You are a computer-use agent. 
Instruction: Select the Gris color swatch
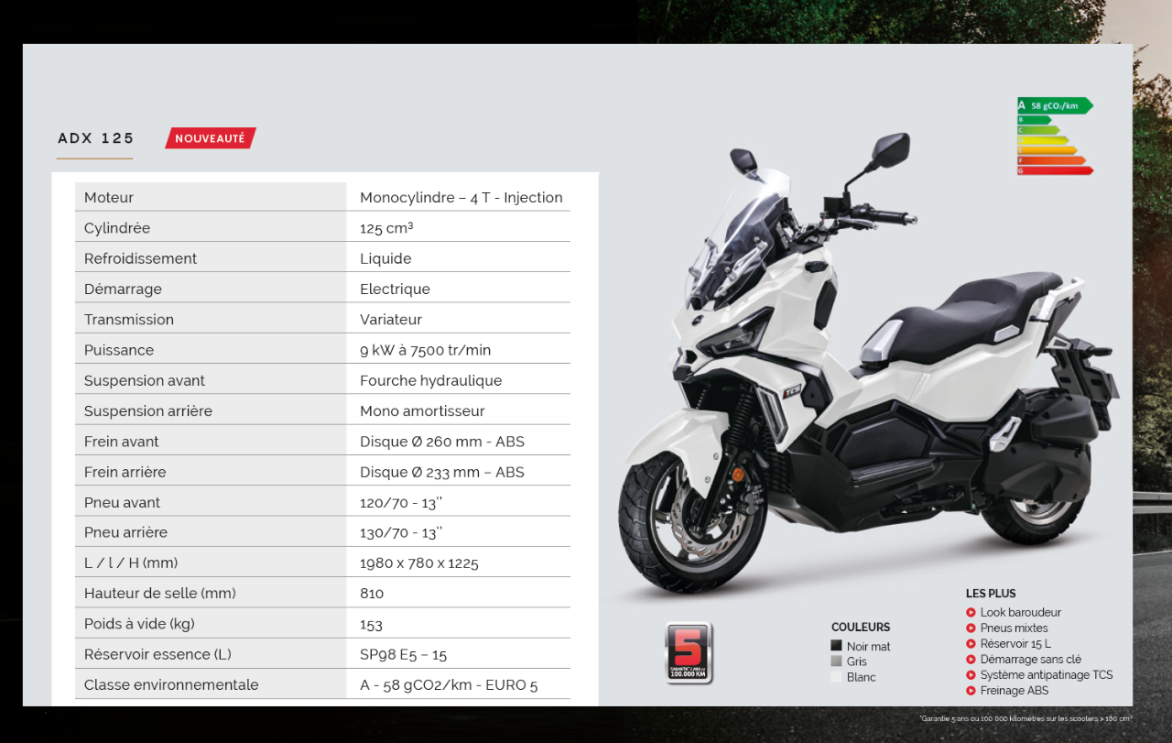tap(836, 661)
